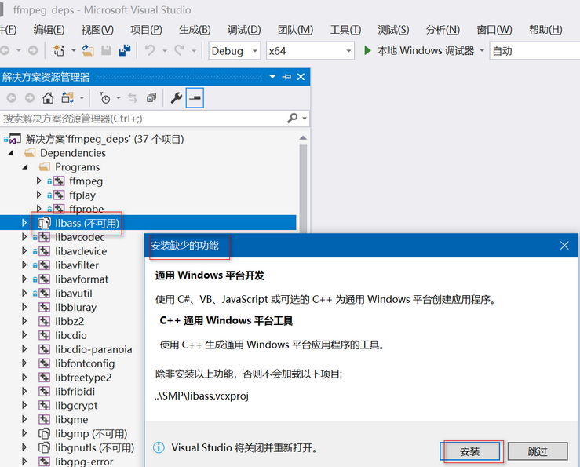Expand the libbluray project node

click(24, 307)
